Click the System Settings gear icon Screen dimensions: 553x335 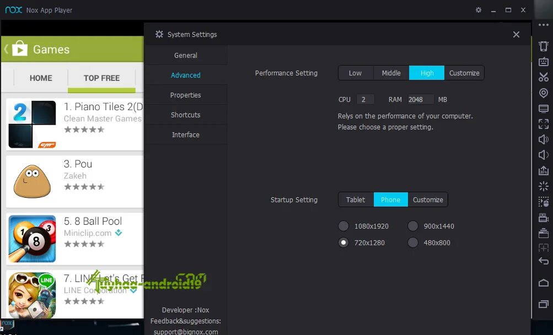159,34
